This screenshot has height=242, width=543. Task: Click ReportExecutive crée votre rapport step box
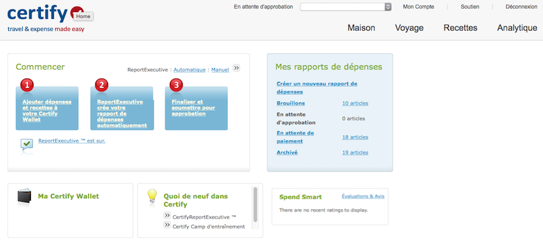coord(122,108)
